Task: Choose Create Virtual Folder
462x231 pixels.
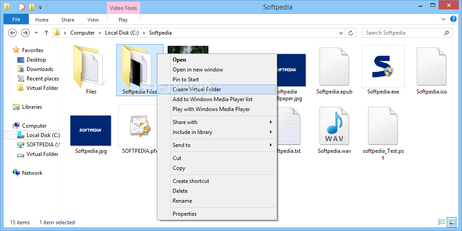Action: [217, 89]
